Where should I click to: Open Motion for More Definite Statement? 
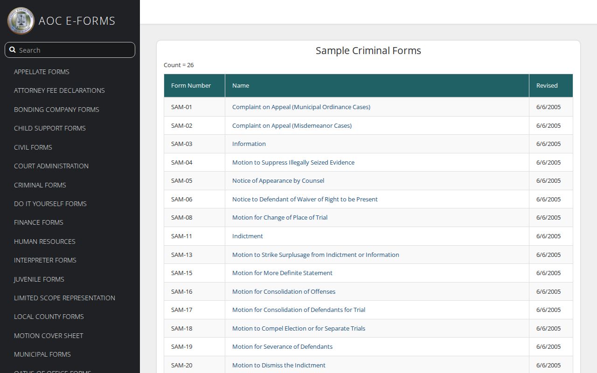click(x=282, y=273)
